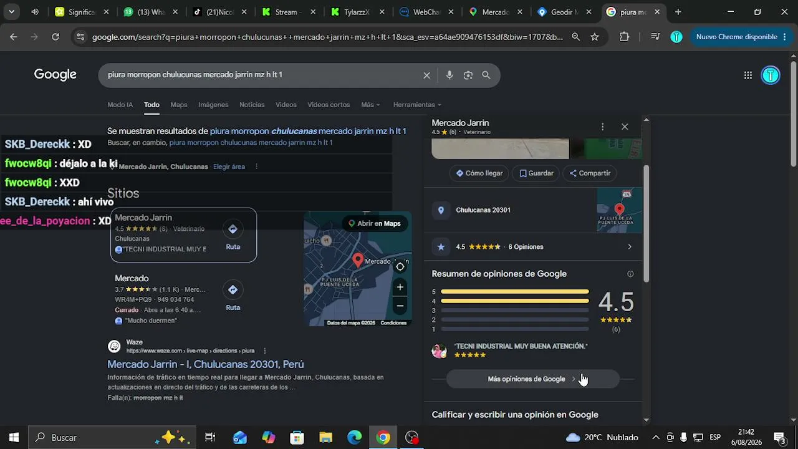Click the Elegir área link
This screenshot has width=798, height=449.
(229, 167)
